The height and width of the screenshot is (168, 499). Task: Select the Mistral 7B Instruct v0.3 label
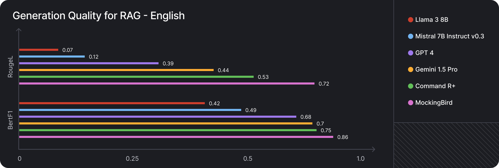[x=450, y=36]
